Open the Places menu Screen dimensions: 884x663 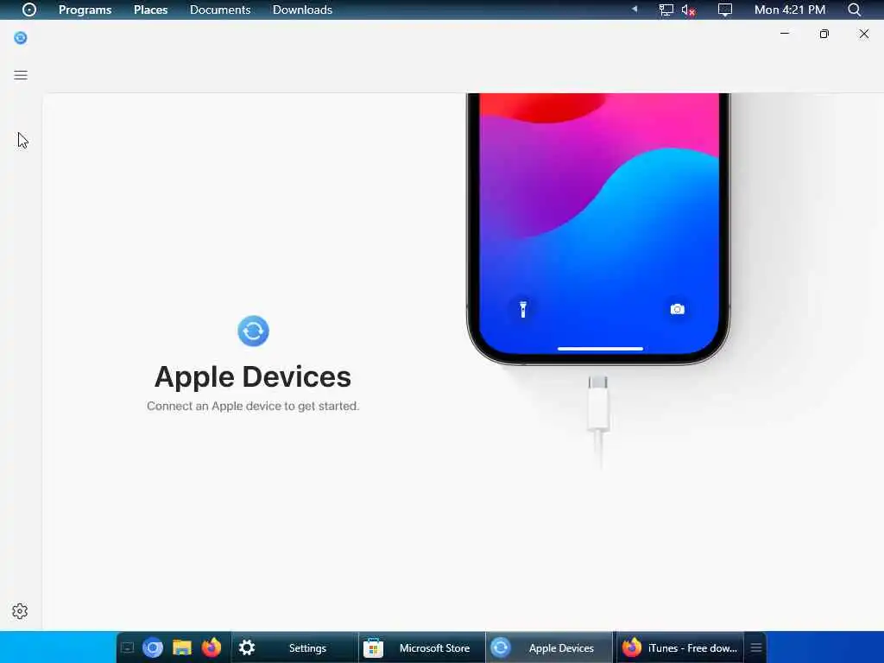(150, 9)
